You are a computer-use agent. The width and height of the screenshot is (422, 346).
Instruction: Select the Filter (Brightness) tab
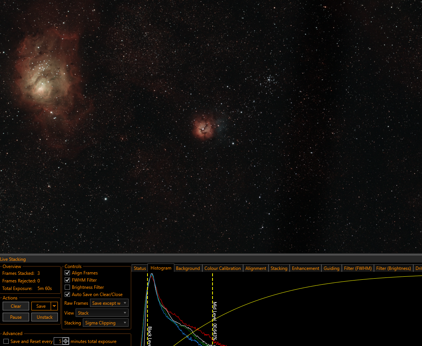[394, 268]
